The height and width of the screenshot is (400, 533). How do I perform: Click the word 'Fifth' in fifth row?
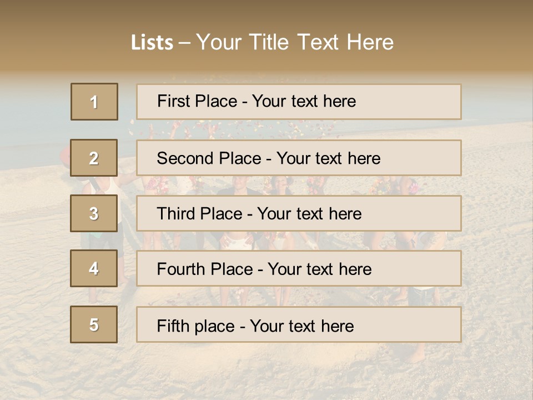click(x=173, y=326)
